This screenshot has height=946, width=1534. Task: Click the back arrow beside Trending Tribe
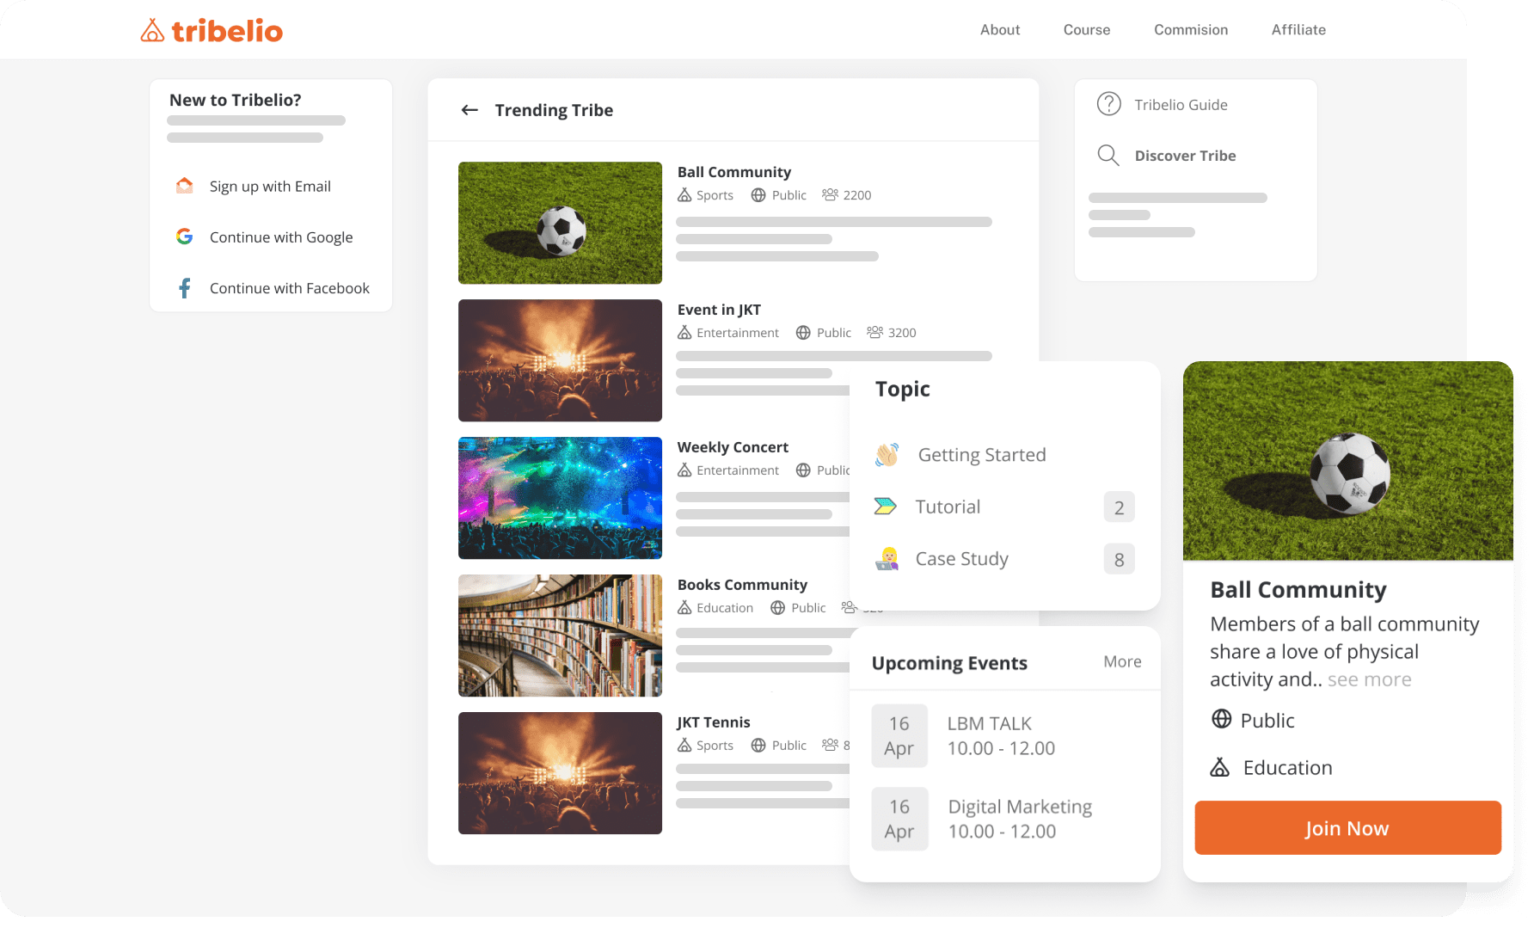[x=469, y=110]
